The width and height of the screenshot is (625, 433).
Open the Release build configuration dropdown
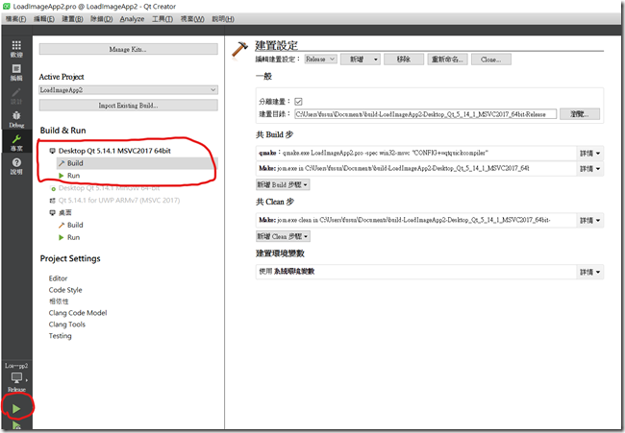tap(321, 59)
